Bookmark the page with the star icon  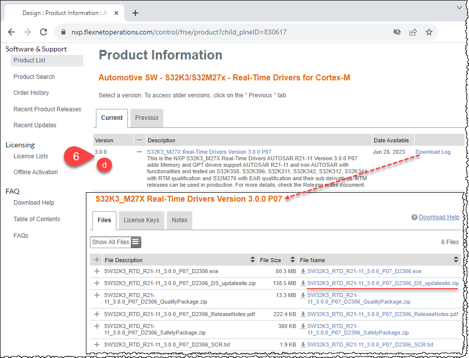point(429,32)
